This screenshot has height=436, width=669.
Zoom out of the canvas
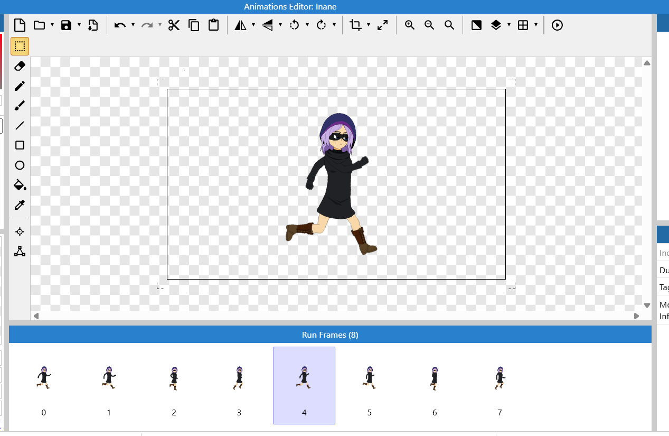(429, 25)
